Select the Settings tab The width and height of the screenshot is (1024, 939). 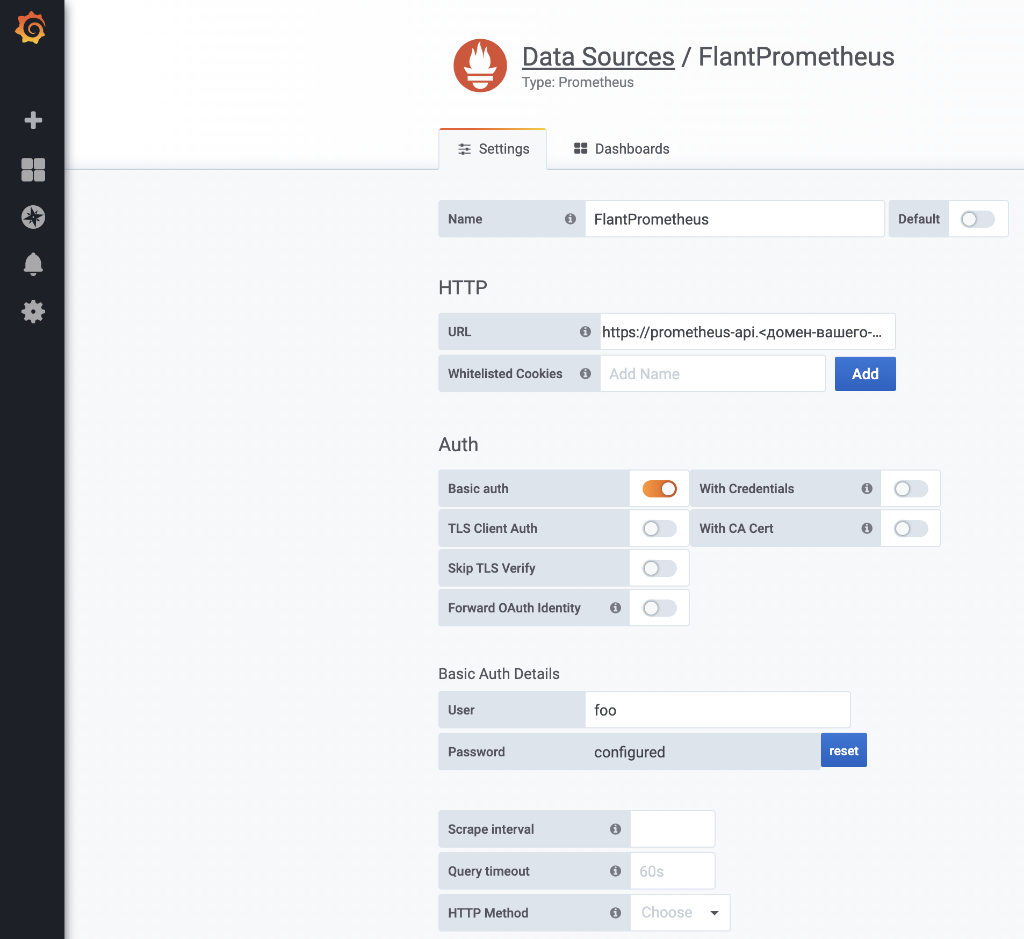[493, 149]
